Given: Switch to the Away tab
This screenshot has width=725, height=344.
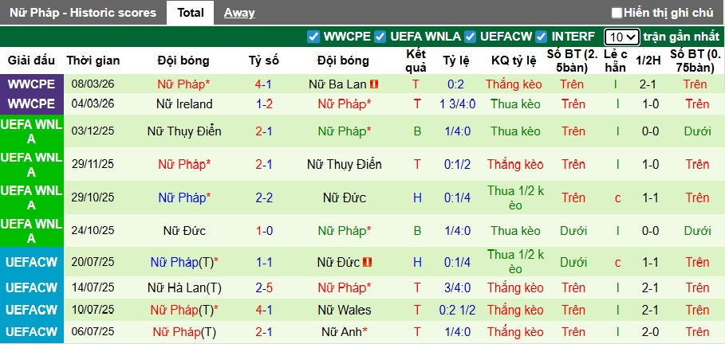Looking at the screenshot, I should (239, 12).
